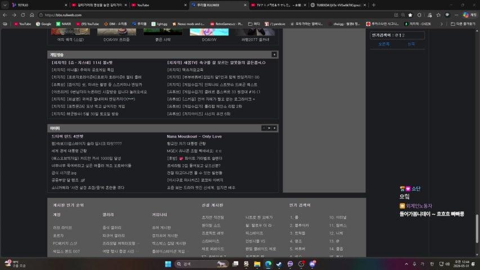Click the browser forward arrow
This screenshot has height=270, width=480.
pos(14,15)
